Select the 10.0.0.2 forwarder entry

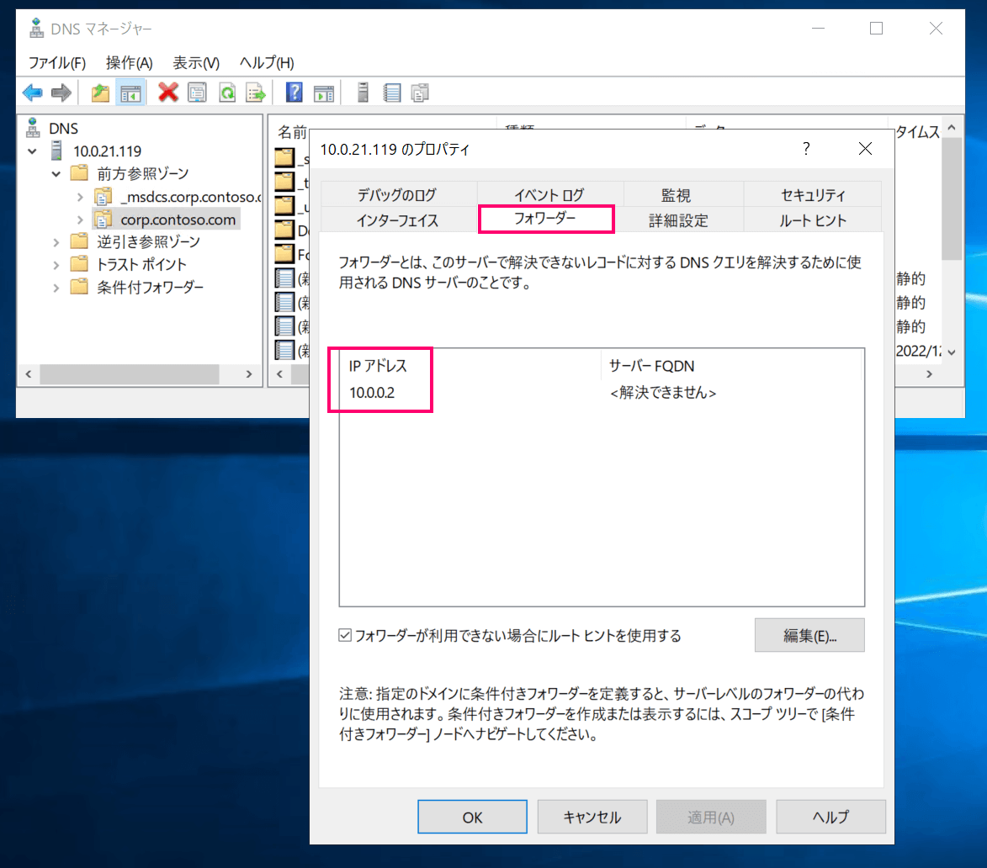pos(372,392)
